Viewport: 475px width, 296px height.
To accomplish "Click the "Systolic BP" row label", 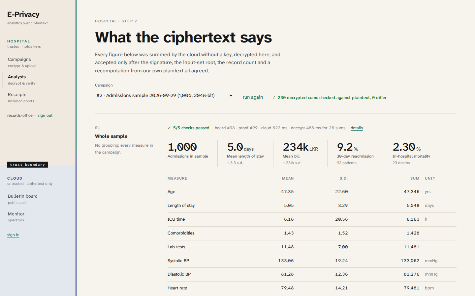I will coord(178,261).
